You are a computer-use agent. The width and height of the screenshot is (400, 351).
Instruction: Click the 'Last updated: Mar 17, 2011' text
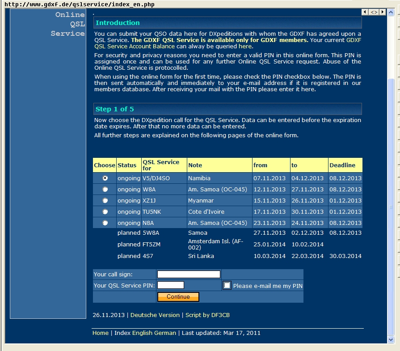click(221, 333)
